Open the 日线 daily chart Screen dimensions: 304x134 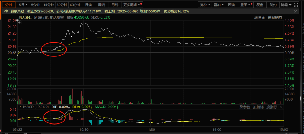click(x=88, y=5)
